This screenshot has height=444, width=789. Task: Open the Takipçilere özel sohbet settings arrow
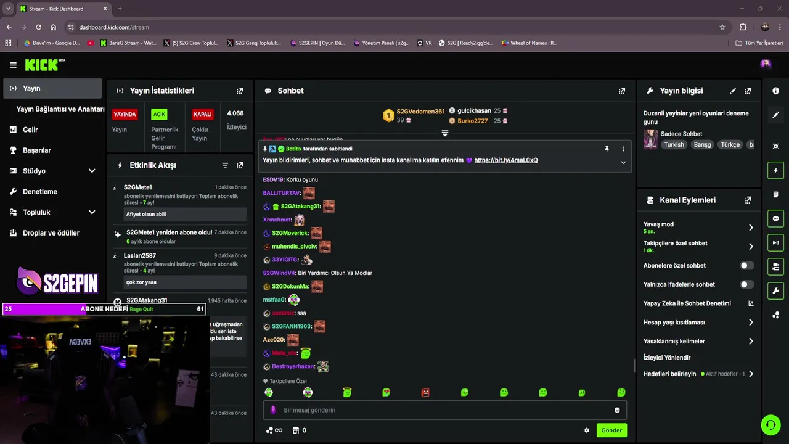[751, 247]
